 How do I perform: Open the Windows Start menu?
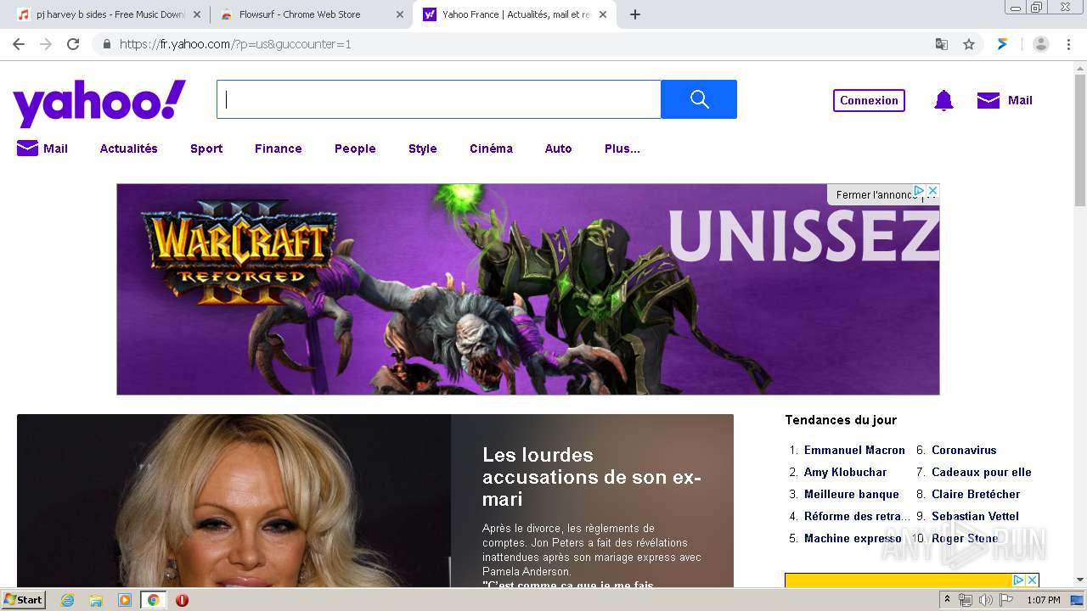tap(24, 599)
